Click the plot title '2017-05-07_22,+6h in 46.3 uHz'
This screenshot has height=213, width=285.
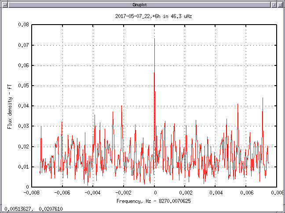coord(153,16)
